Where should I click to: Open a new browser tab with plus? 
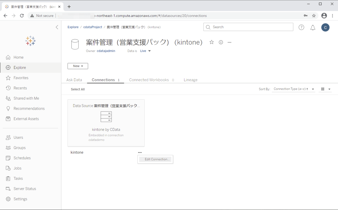(69, 6)
